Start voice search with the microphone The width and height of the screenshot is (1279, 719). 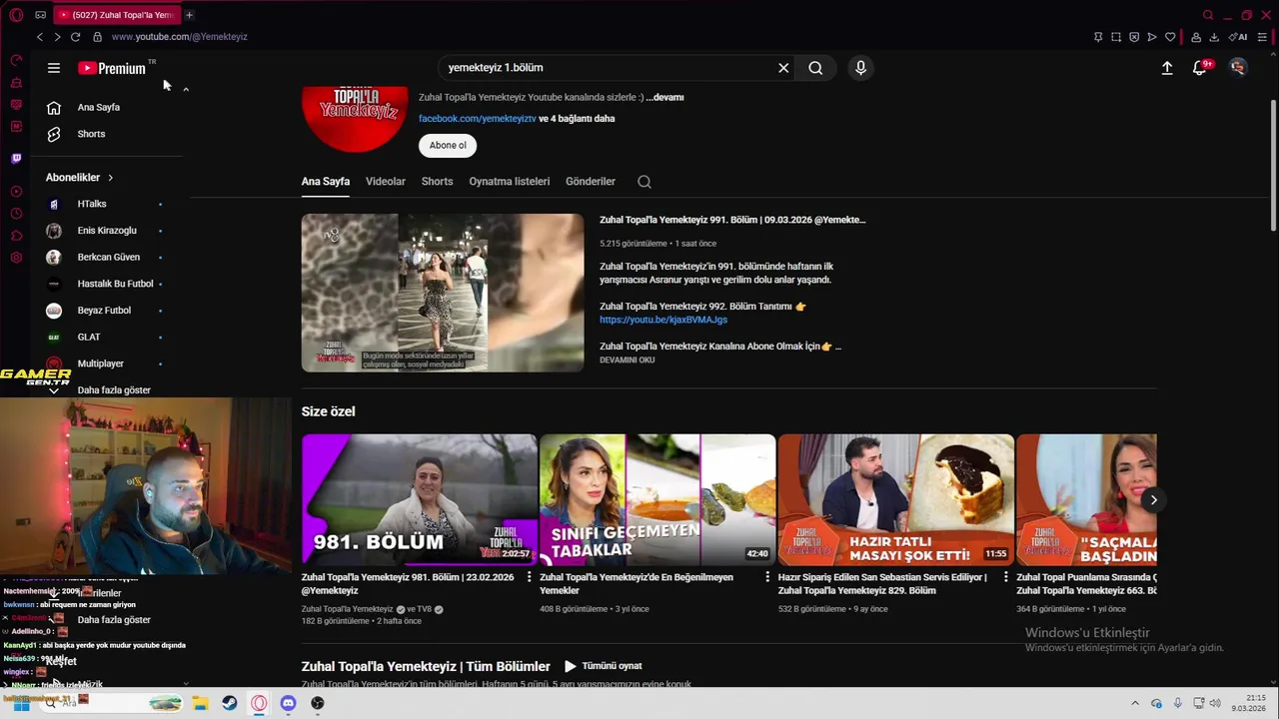coord(860,68)
